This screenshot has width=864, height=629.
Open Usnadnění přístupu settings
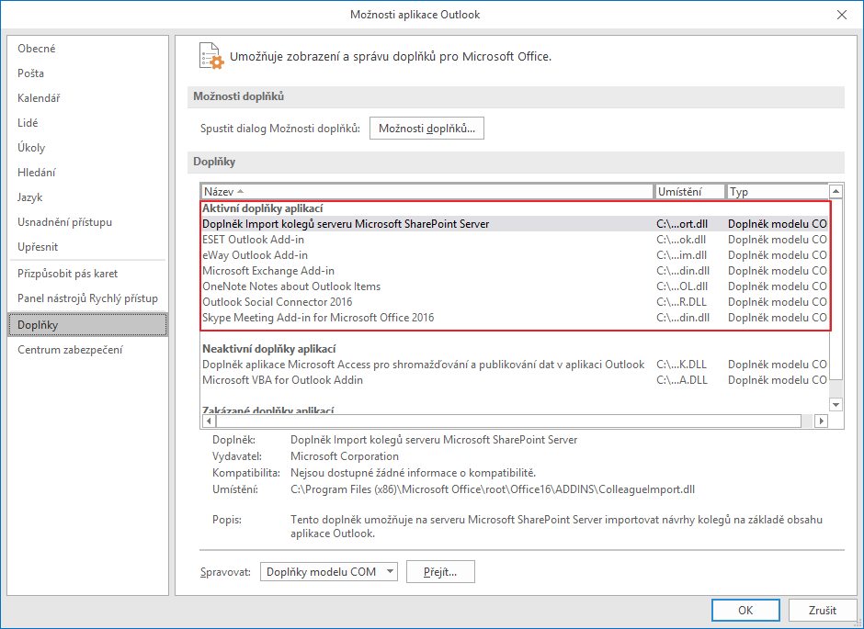coord(64,222)
